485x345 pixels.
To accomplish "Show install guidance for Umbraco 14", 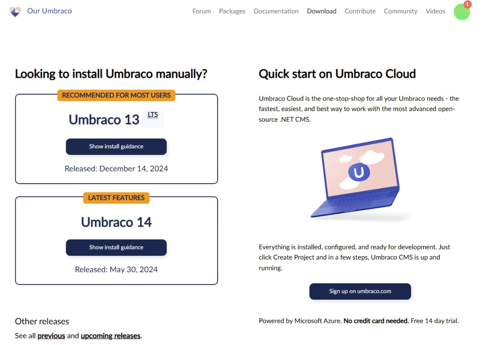I will tap(116, 247).
